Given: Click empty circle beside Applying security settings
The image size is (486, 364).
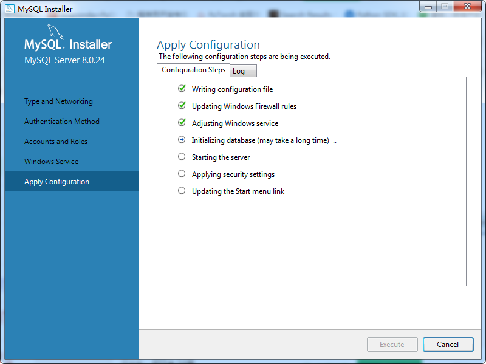Looking at the screenshot, I should coord(182,174).
